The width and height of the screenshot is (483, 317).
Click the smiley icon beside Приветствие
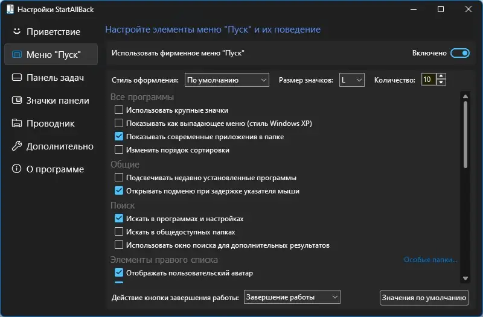(17, 31)
